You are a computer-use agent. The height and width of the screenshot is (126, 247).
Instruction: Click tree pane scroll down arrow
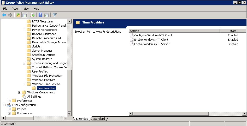tap(69, 114)
